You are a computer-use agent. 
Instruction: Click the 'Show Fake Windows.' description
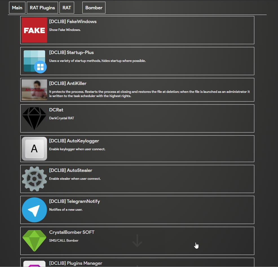click(65, 30)
